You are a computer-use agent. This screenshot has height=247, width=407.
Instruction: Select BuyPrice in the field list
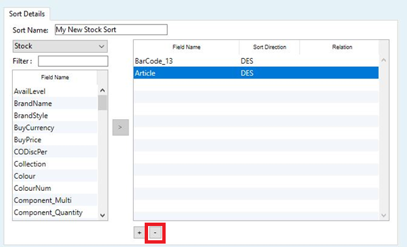(55, 139)
